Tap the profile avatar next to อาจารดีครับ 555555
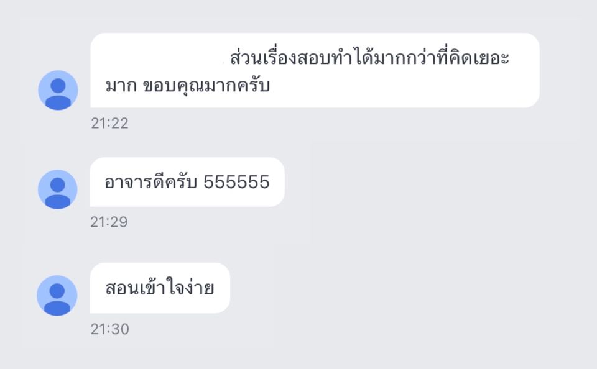The height and width of the screenshot is (369, 597). 57,189
